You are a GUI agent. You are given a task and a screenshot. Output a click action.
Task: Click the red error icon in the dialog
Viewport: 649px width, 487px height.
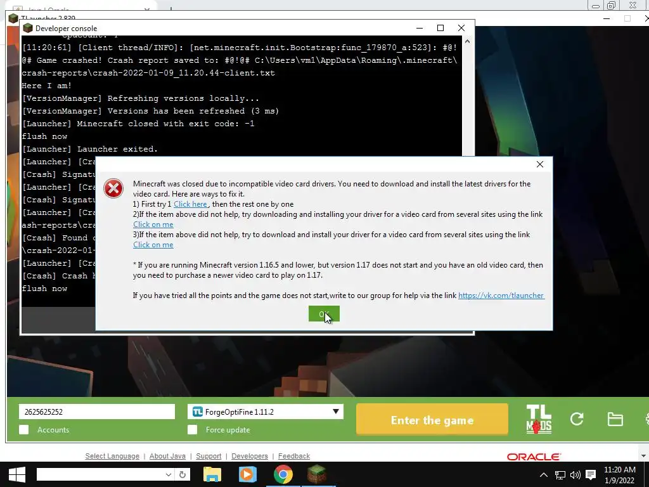[113, 188]
